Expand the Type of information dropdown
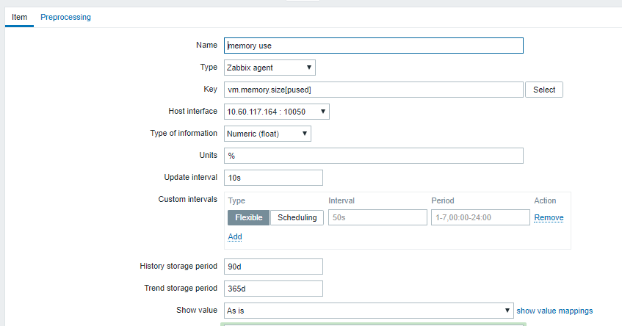This screenshot has width=622, height=326. [267, 134]
